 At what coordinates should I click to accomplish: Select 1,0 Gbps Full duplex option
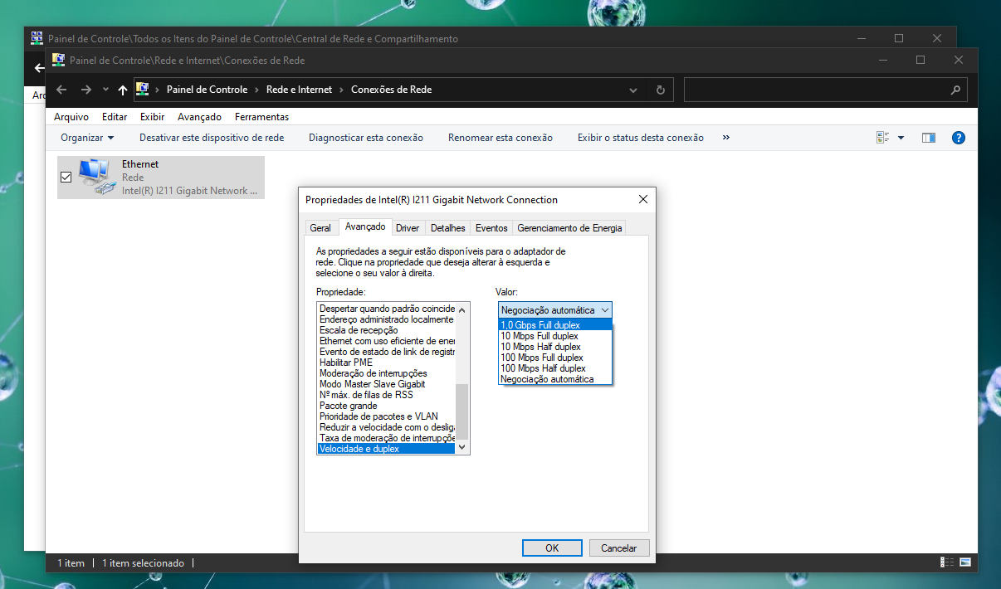pos(555,325)
